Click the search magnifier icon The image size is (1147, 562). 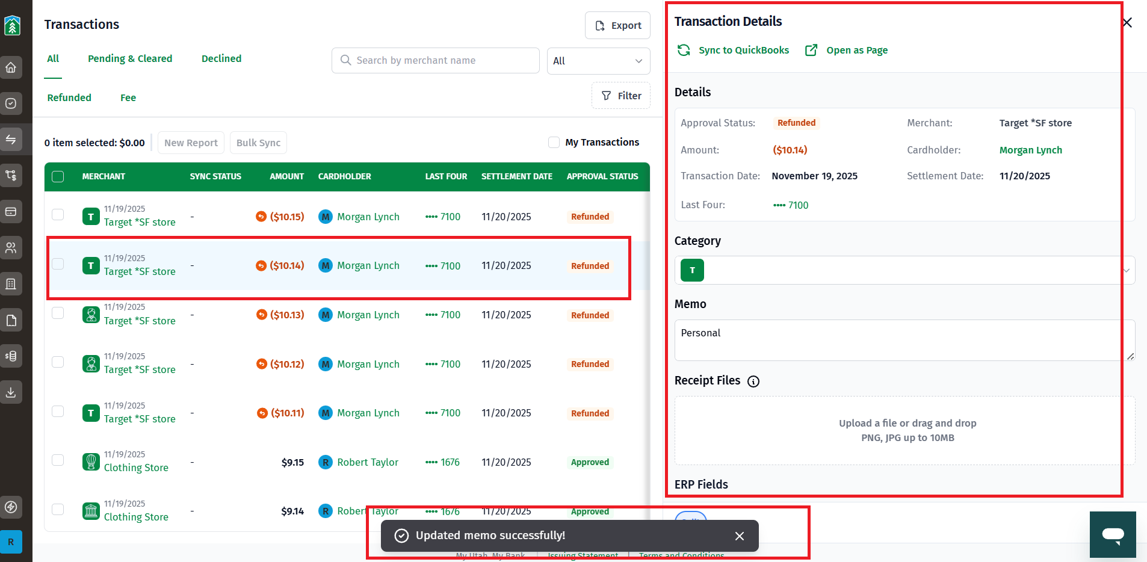click(345, 60)
